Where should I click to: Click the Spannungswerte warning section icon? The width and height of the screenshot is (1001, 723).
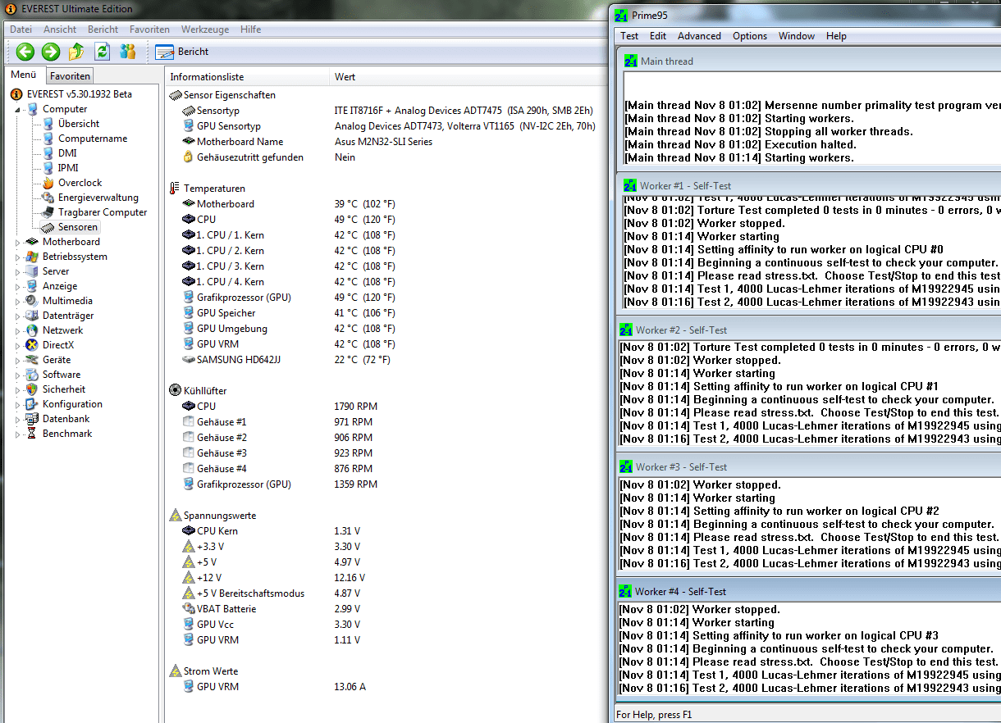(175, 516)
